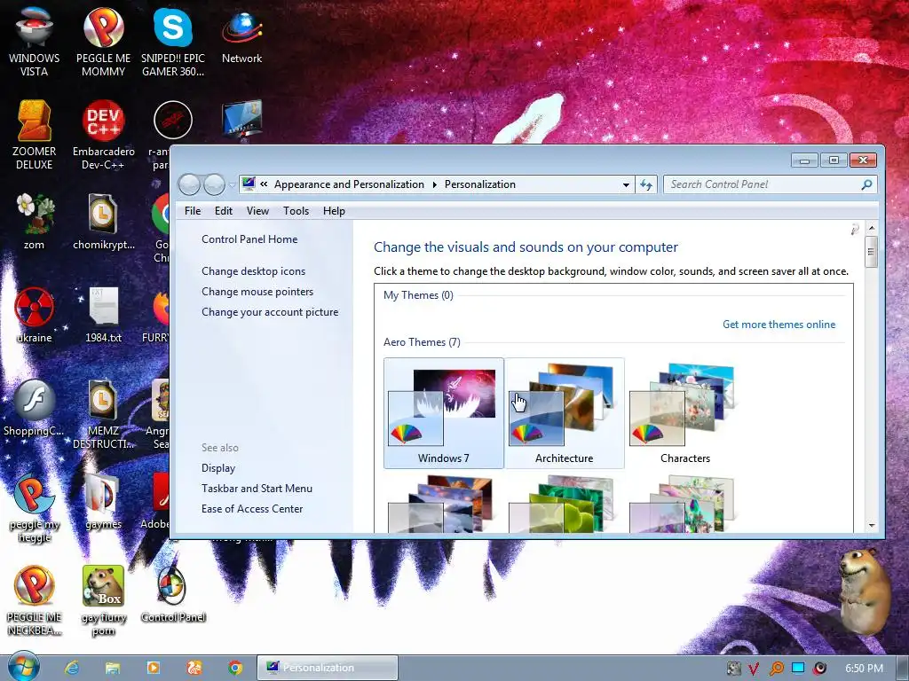The width and height of the screenshot is (909, 681).
Task: Click the taskbar clock showing 6:50 PM
Action: (x=864, y=669)
